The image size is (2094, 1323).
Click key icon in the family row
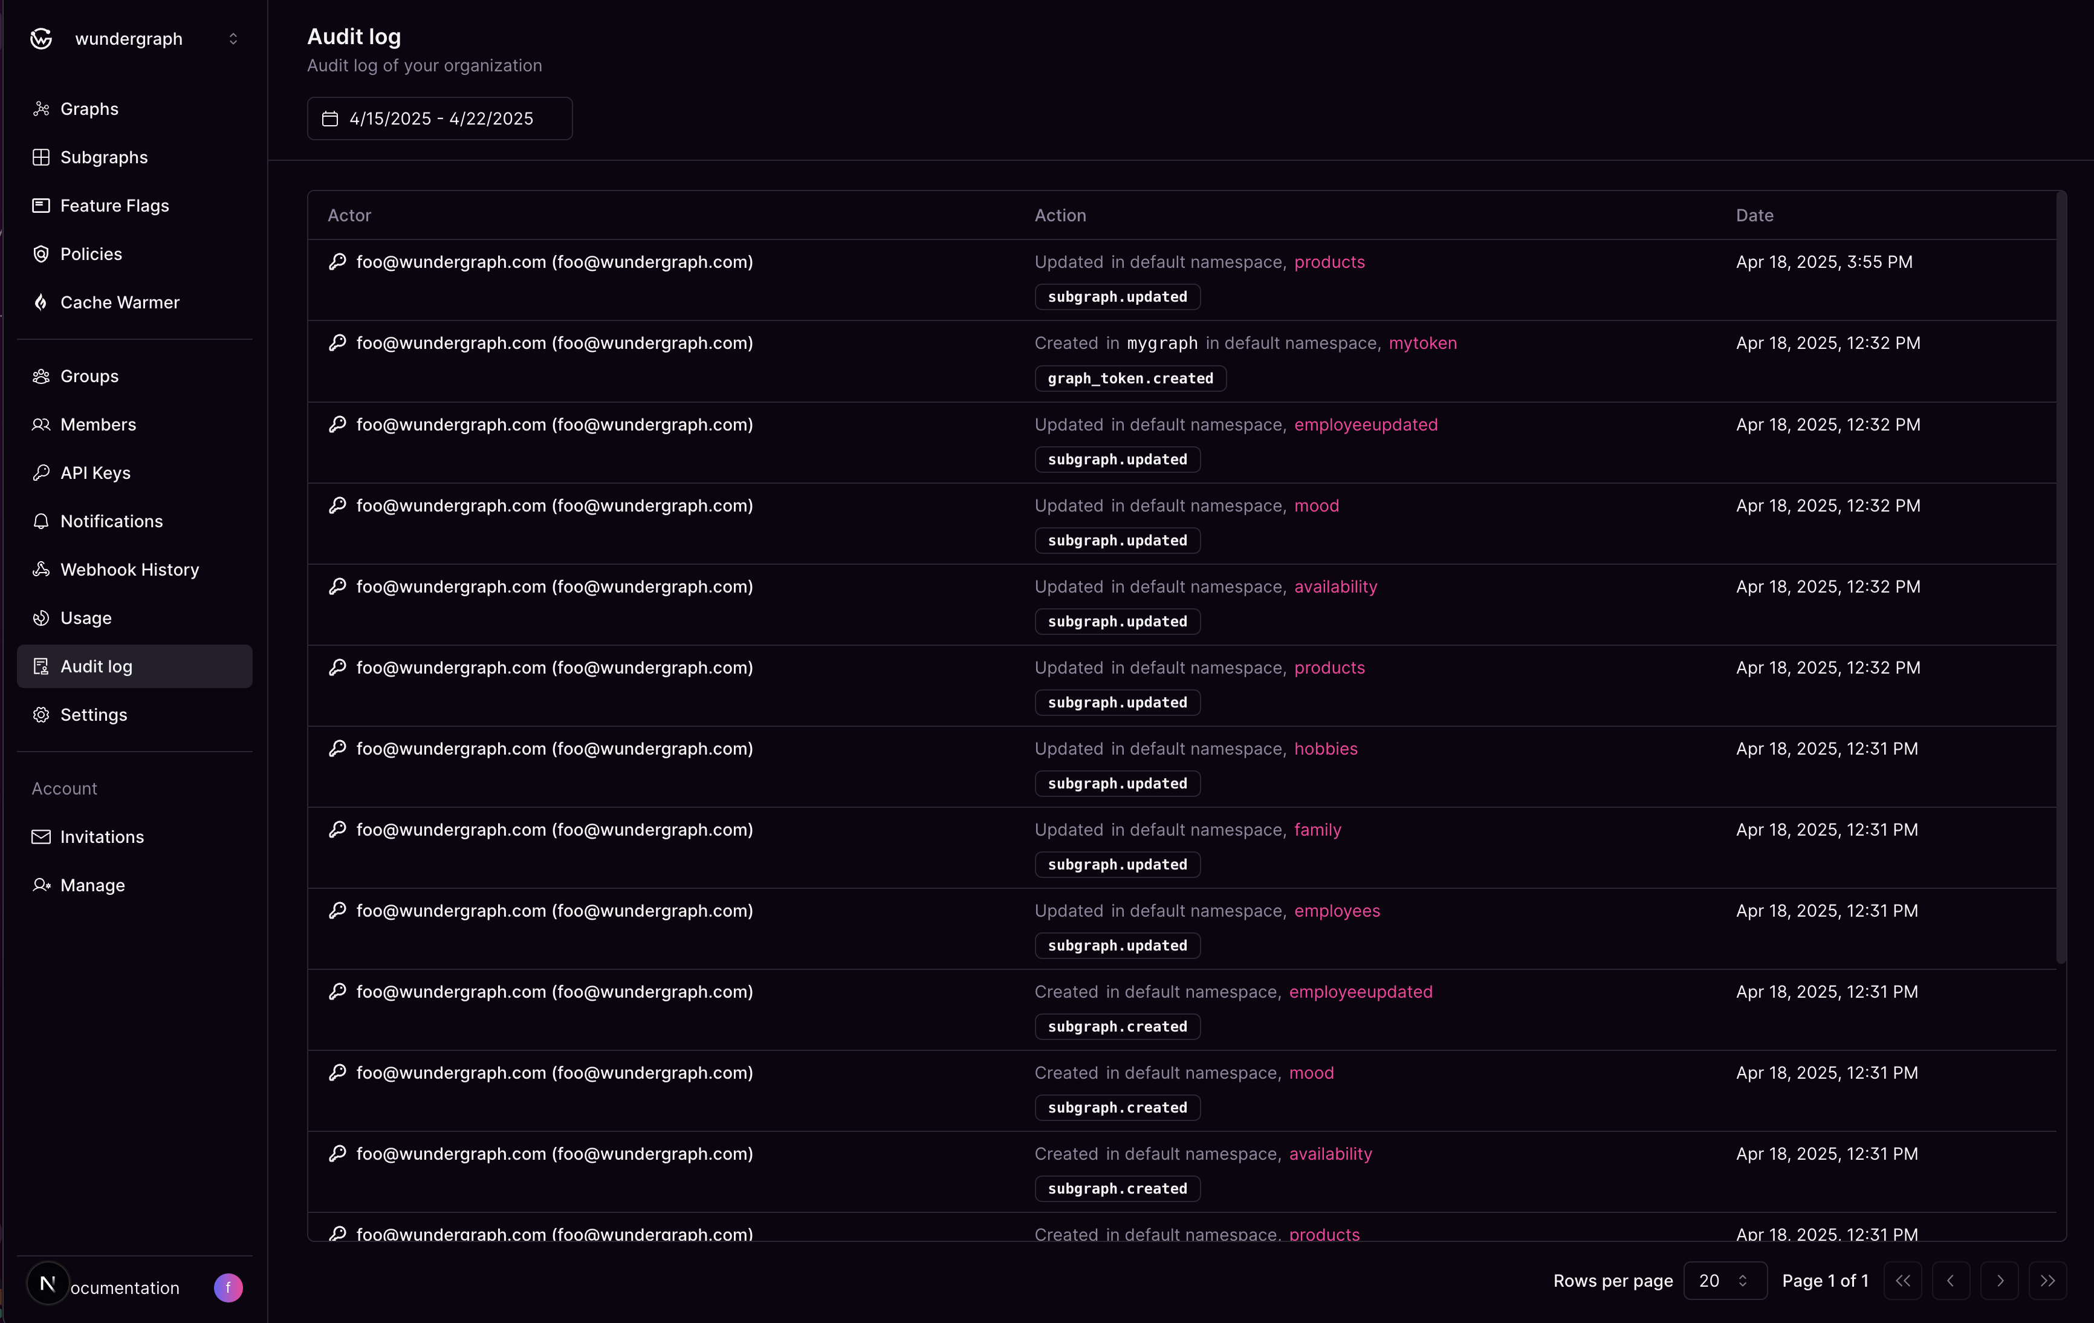click(337, 829)
